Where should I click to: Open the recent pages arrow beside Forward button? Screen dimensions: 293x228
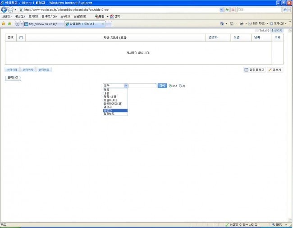pos(15,9)
